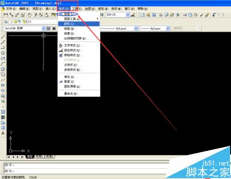Click the Copy clipboard icon
The image size is (231, 179).
click(x=190, y=15)
